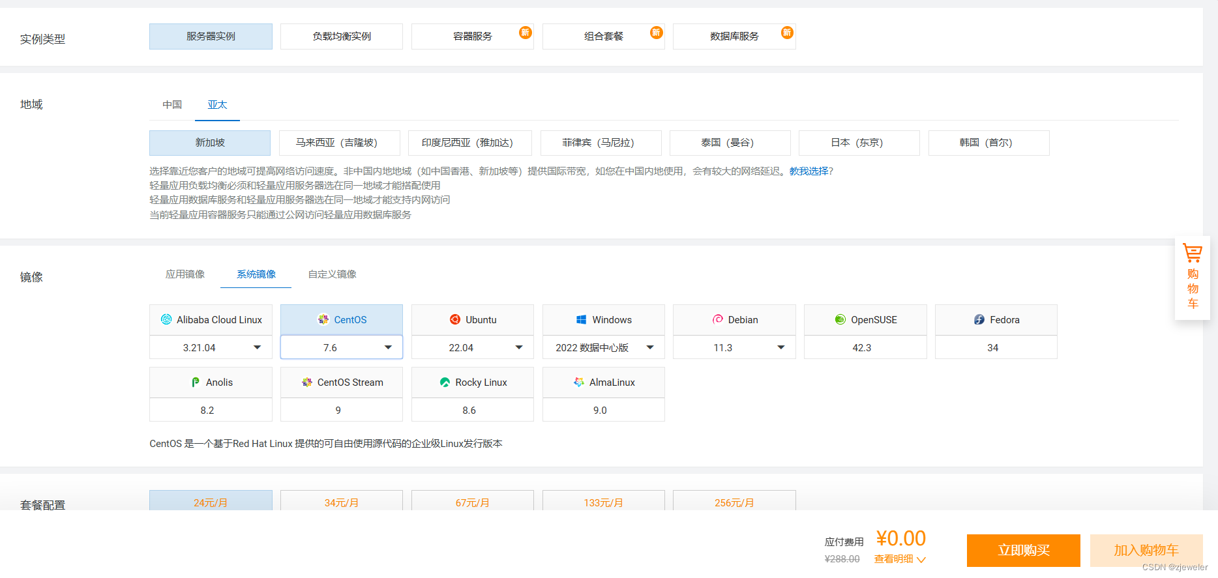
Task: Click the Windows logo icon
Action: point(582,319)
